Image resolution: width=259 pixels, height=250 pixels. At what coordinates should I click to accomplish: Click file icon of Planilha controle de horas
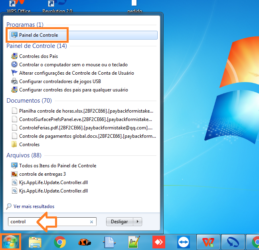(x=14, y=111)
